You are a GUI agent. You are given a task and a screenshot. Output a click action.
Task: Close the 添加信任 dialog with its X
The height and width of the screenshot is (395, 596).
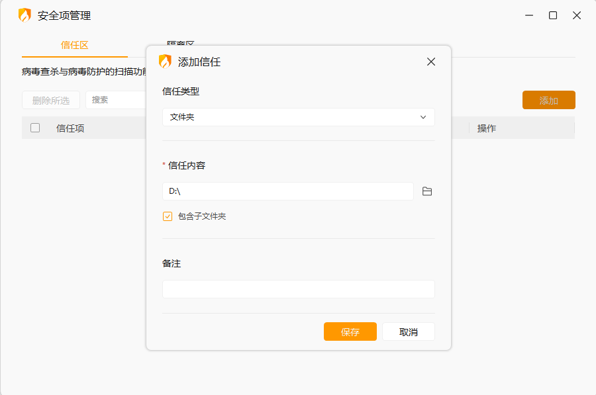pos(430,62)
